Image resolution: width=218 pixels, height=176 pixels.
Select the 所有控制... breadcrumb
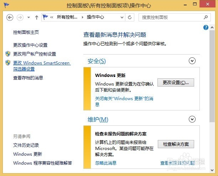tap(67, 17)
